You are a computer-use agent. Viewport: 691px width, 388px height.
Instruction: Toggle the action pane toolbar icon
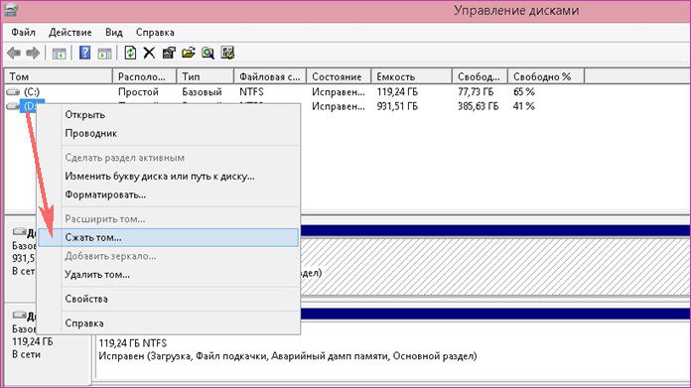pos(104,54)
